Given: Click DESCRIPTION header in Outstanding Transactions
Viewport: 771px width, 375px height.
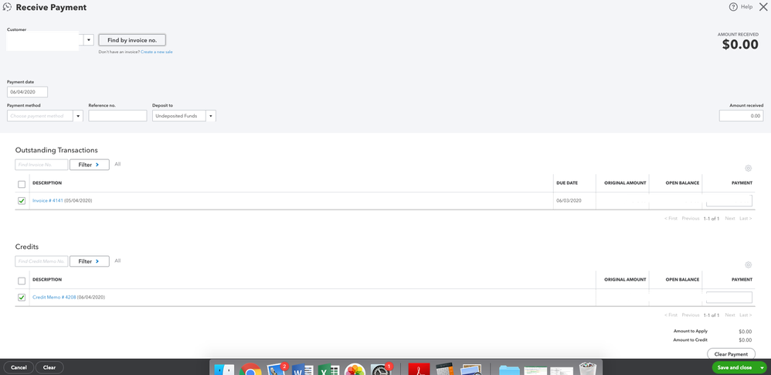Looking at the screenshot, I should (x=47, y=183).
